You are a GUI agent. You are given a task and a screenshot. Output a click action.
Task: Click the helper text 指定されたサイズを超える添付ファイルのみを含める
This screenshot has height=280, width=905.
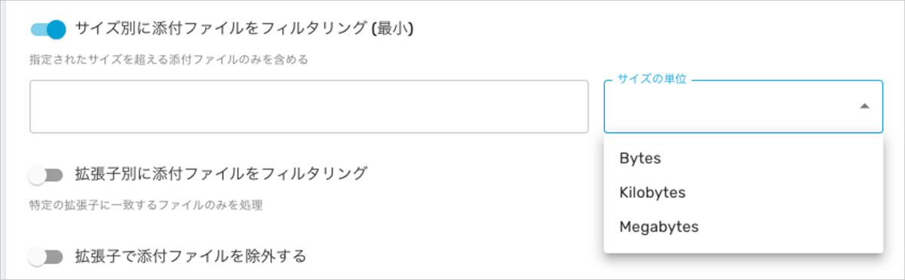pyautogui.click(x=170, y=60)
